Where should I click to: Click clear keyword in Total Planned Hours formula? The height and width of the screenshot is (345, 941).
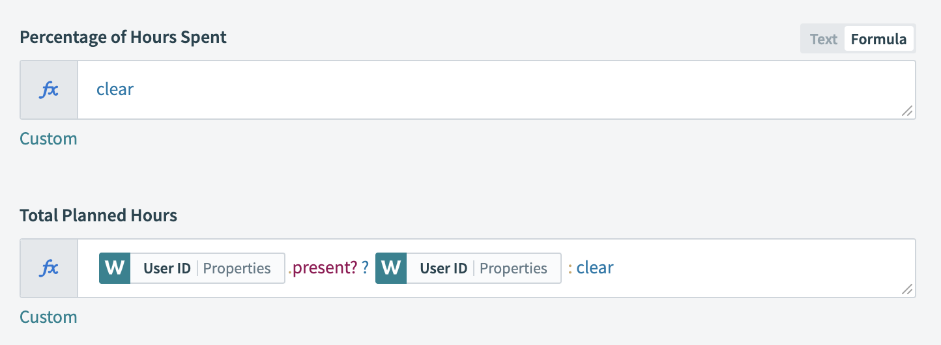(x=595, y=268)
